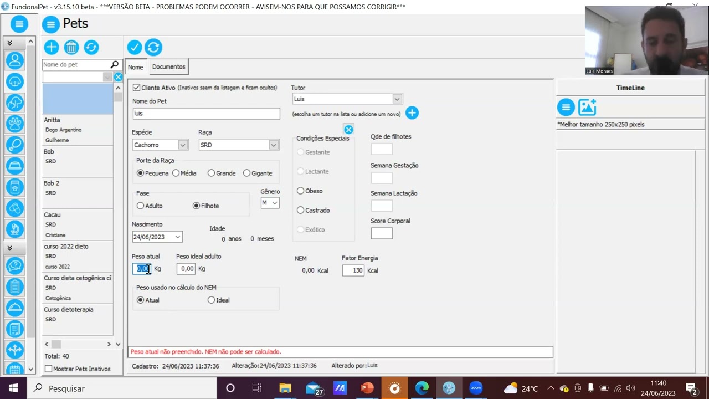Collapse upper sidebar group chevron
The width and height of the screenshot is (709, 399).
9,43
